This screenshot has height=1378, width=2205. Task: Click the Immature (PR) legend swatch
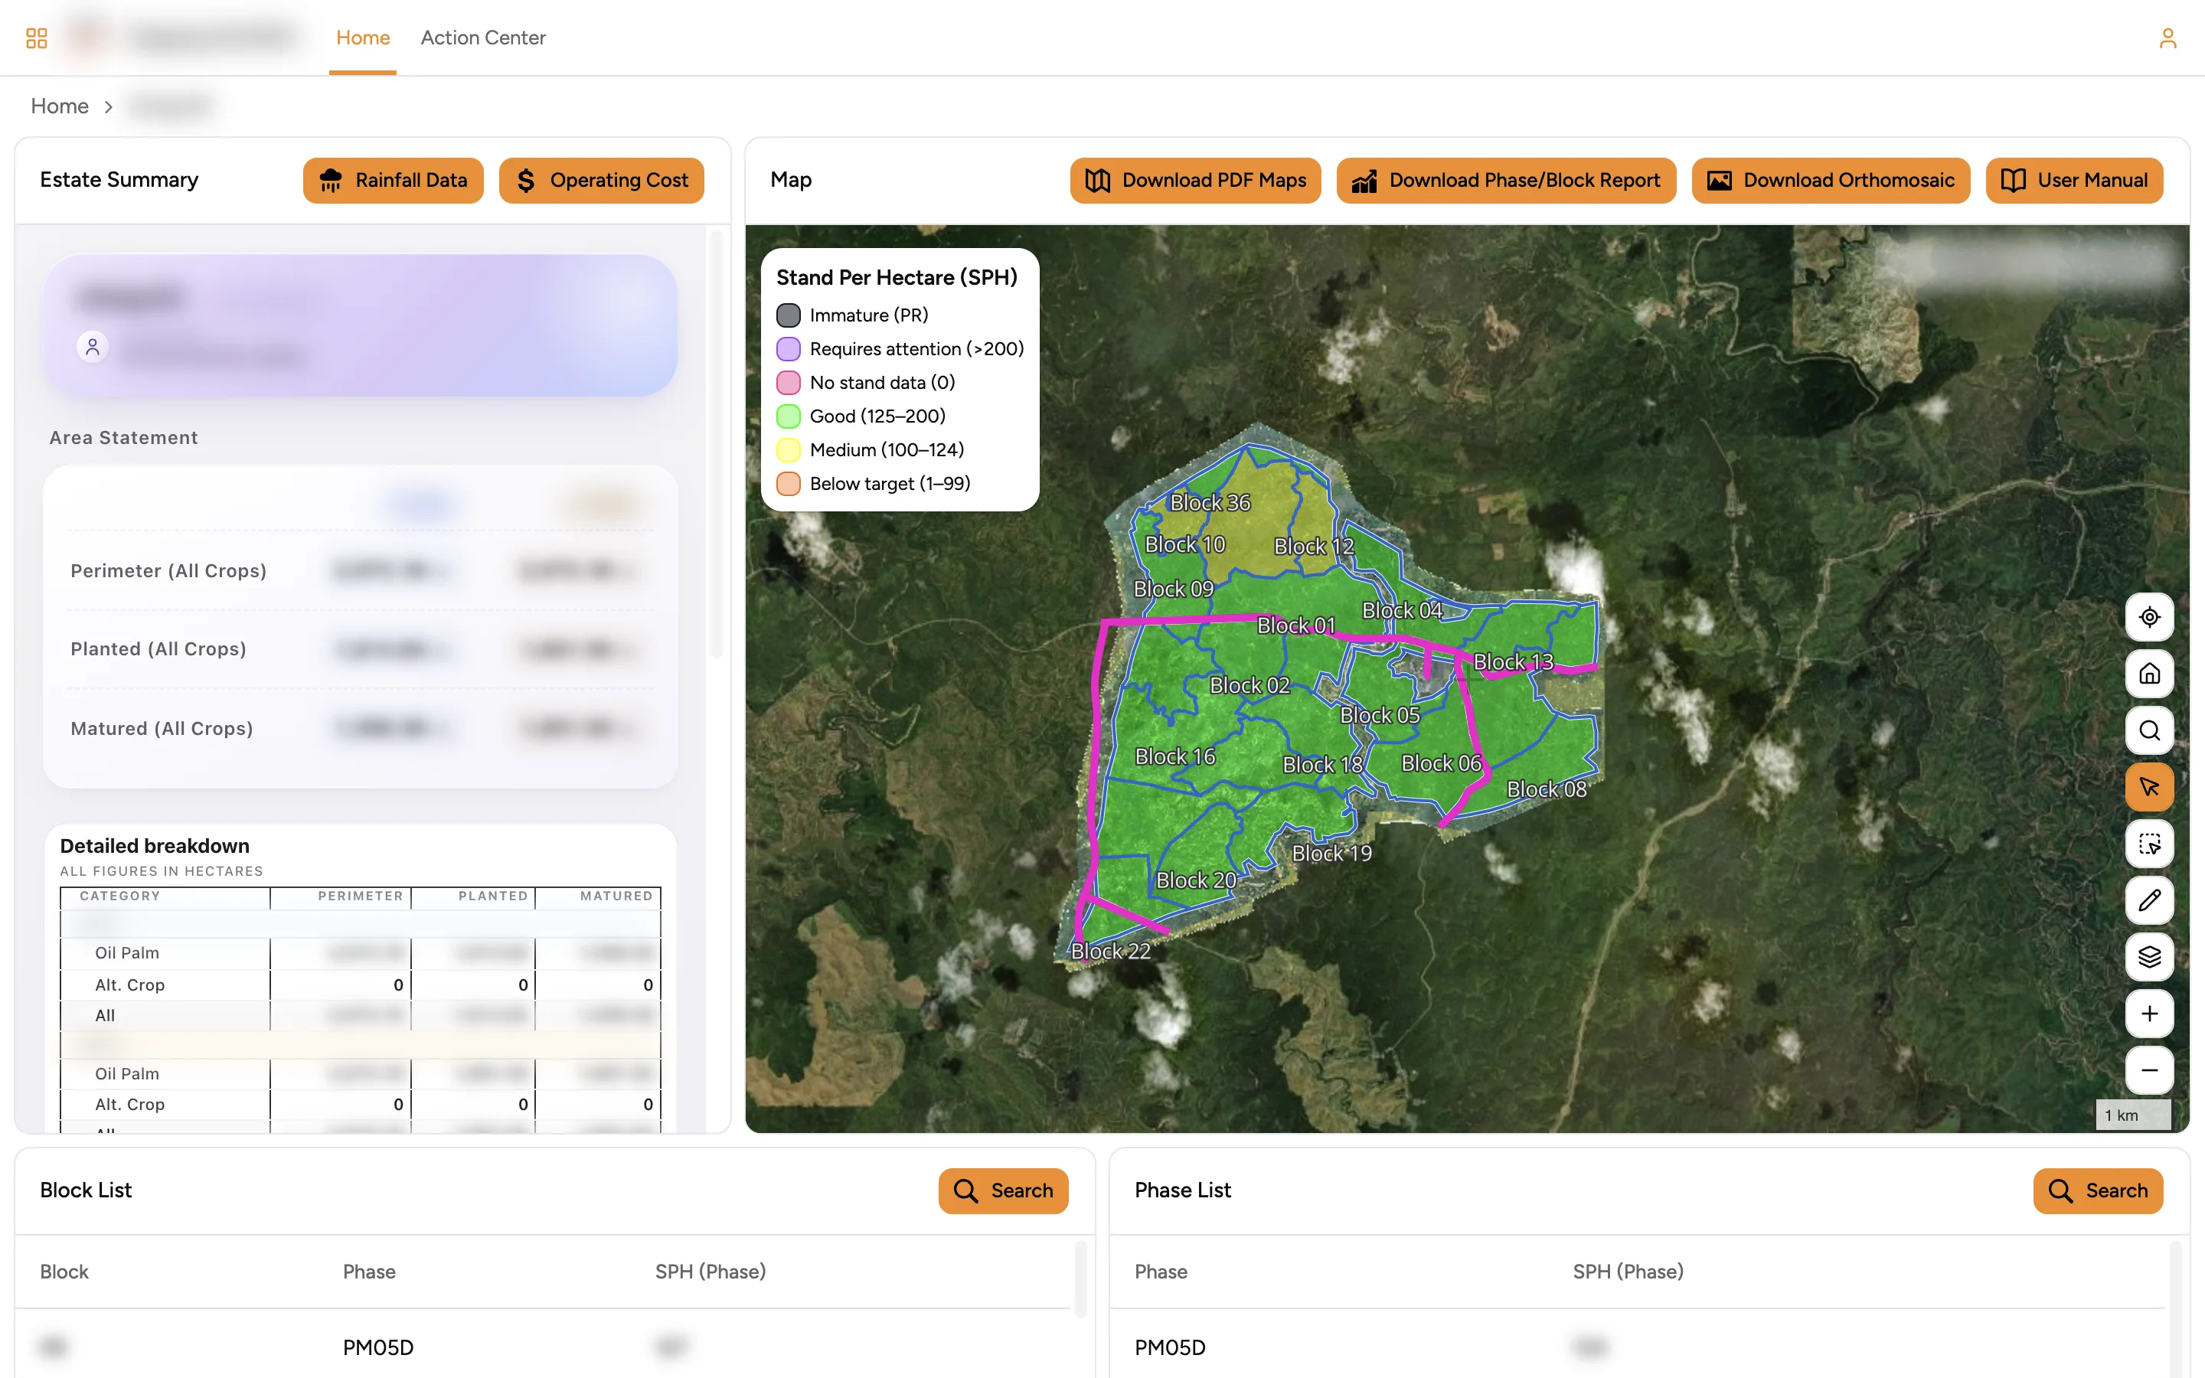coord(788,315)
